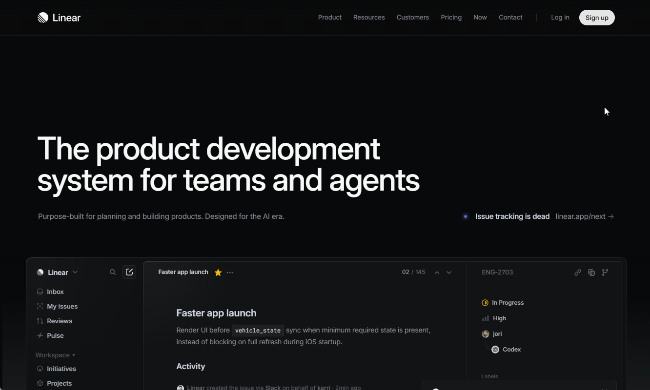
Task: Click the git branch icon
Action: pos(605,273)
